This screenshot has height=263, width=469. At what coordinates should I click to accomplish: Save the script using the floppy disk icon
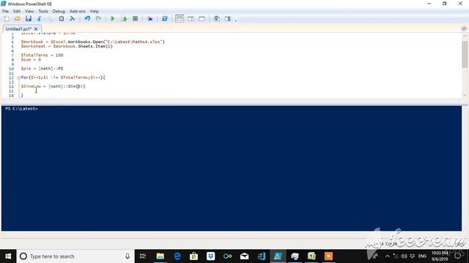coord(29,18)
